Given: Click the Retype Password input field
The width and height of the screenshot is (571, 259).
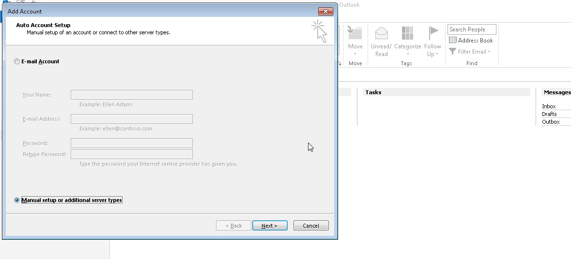Looking at the screenshot, I should [131, 154].
